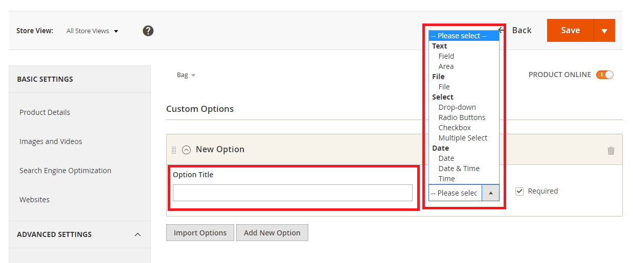633x263 pixels.
Task: Focus the Option Title text field
Action: (292, 193)
